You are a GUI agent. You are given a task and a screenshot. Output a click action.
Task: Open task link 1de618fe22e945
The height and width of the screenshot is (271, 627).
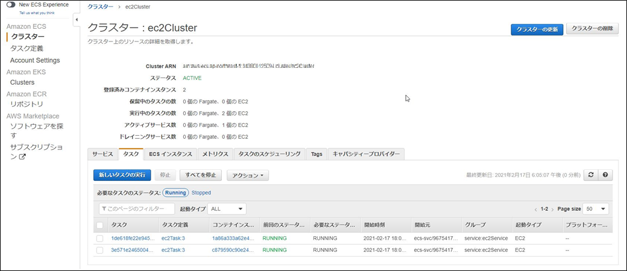(x=133, y=239)
